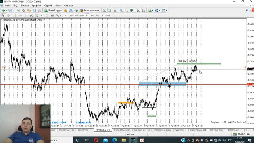Switch timeframe to M1

66,15
